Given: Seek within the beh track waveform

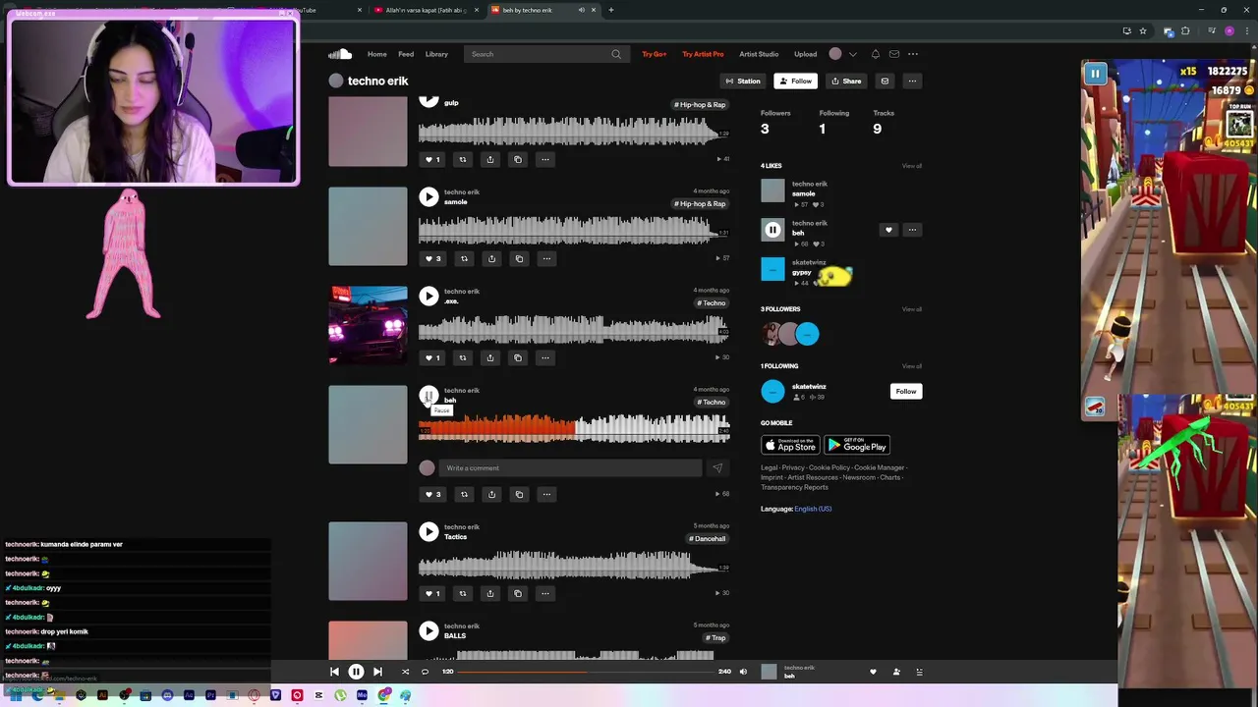Looking at the screenshot, I should tap(574, 428).
